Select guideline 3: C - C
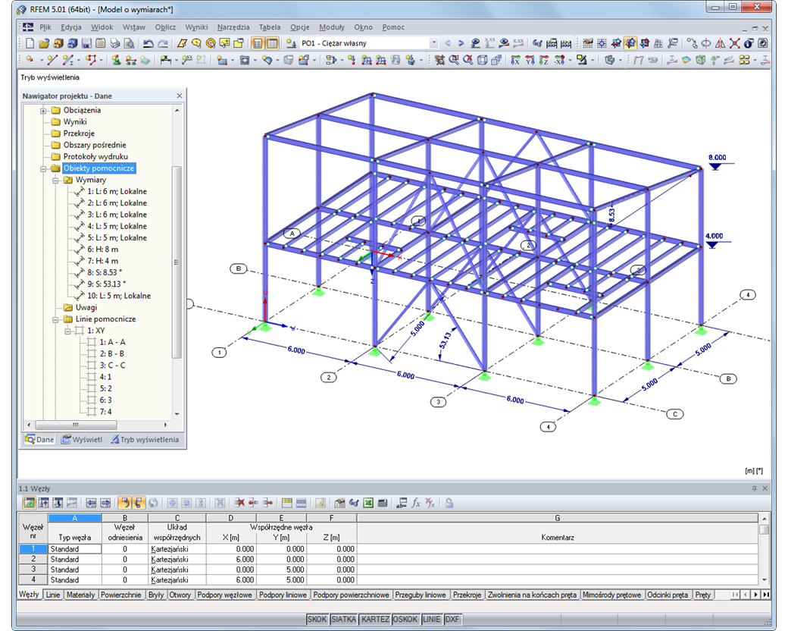 pos(112,366)
